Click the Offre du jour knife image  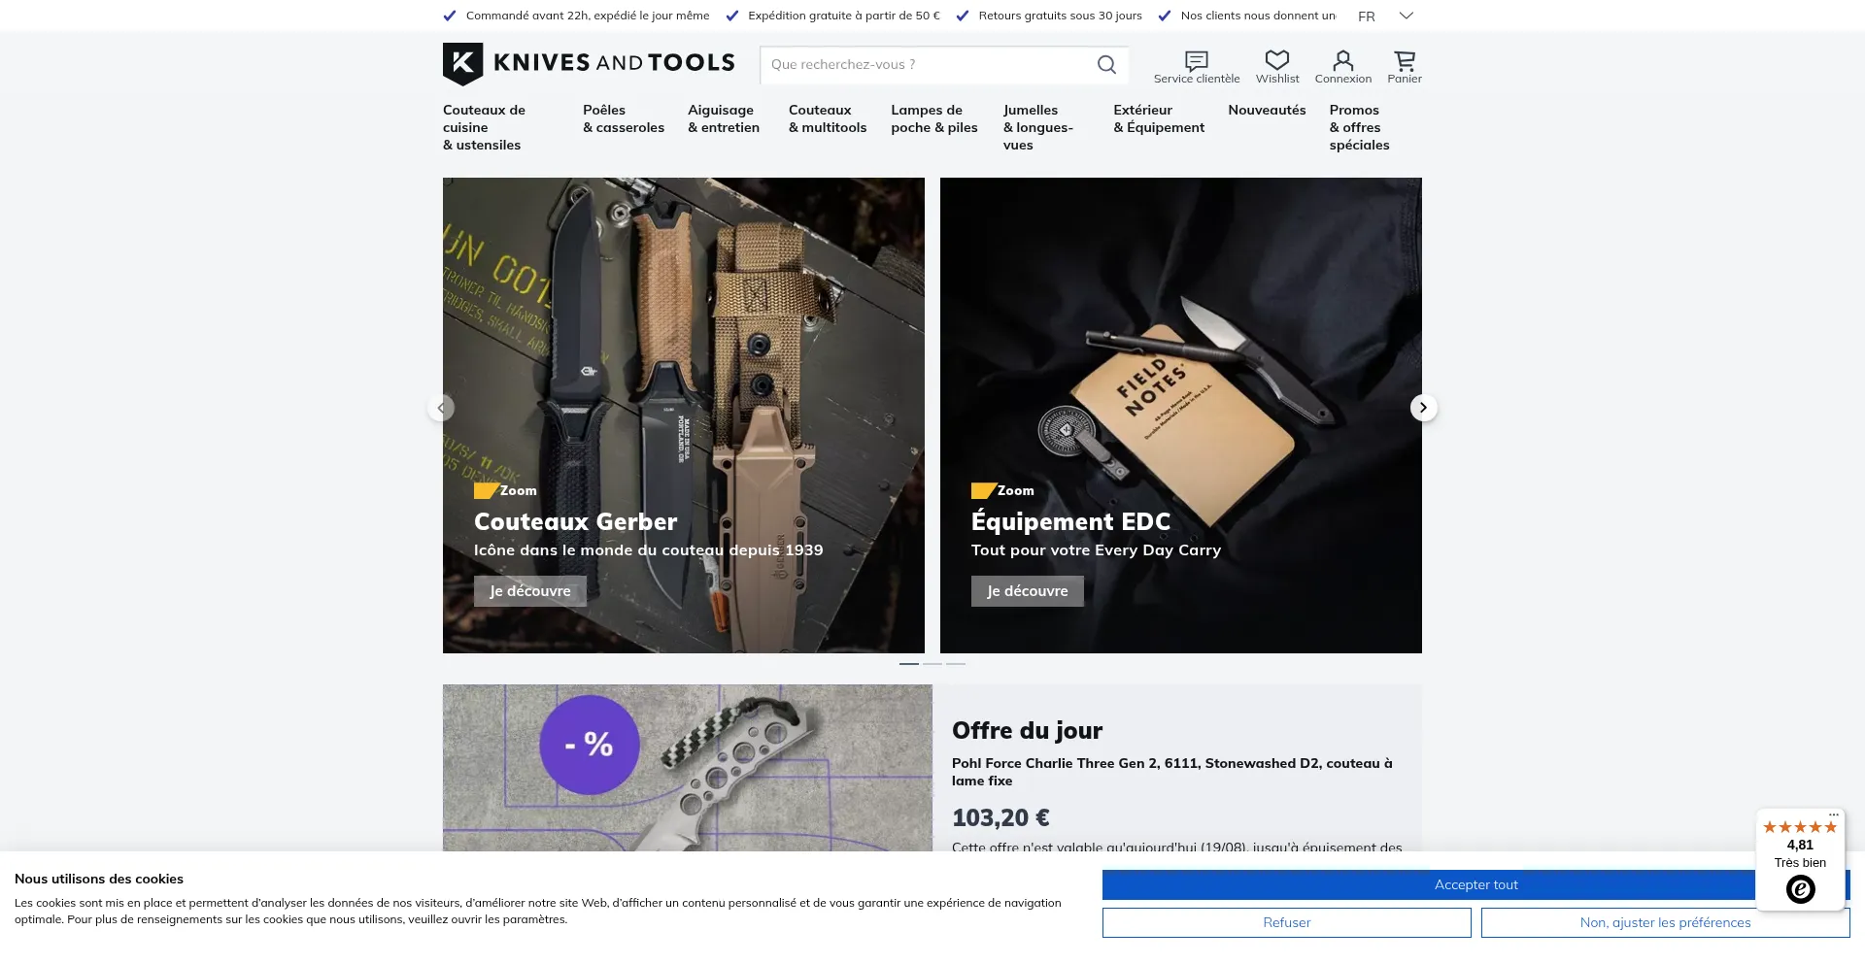(x=688, y=768)
